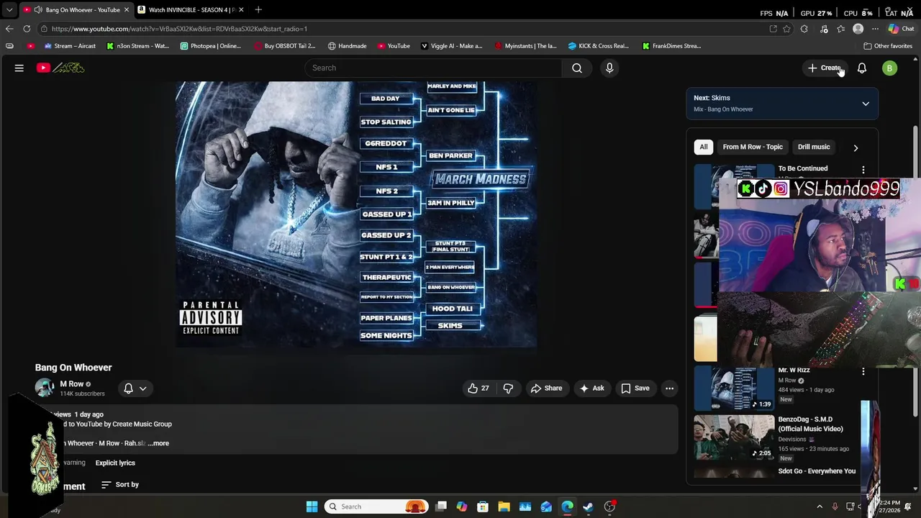Dislike the video with thumbs-down
The image size is (921, 518).
(x=508, y=388)
